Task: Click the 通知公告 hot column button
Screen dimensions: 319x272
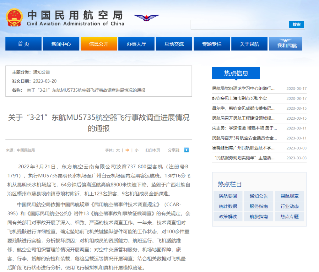Action: click(x=259, y=196)
